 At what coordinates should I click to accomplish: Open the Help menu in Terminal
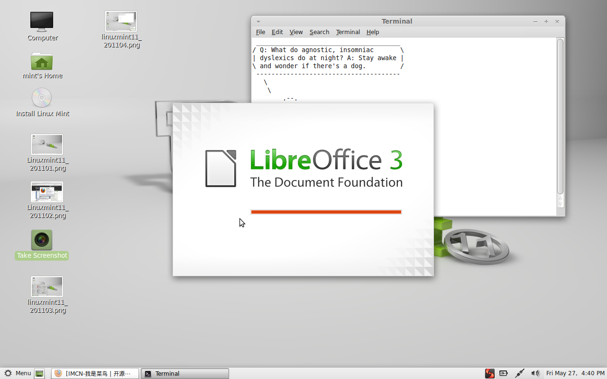(373, 32)
